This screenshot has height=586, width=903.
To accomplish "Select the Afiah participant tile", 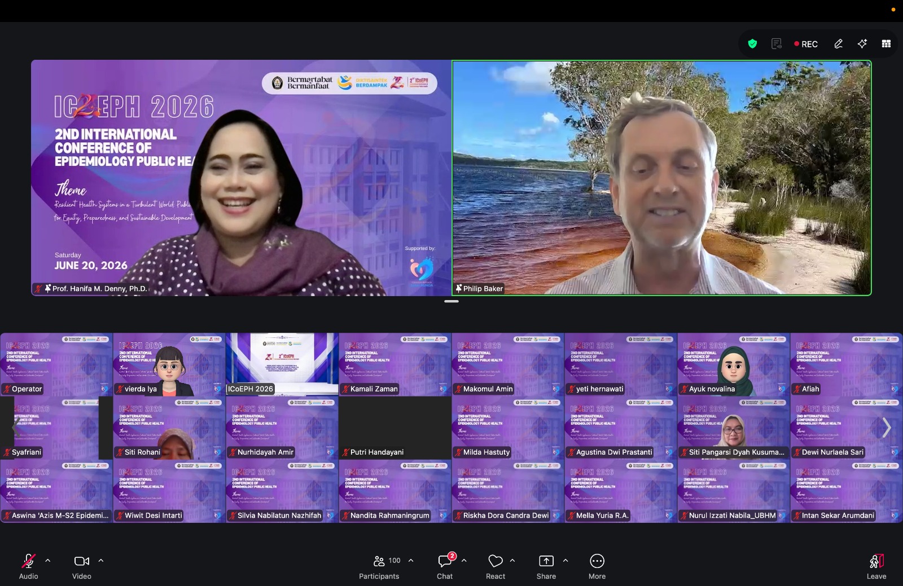I will click(x=847, y=364).
